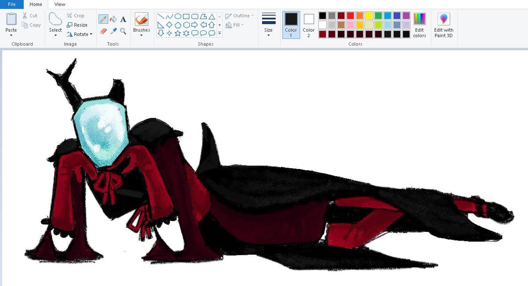Open the Brushes dropdown arrow
Viewport: 528px width, 286px height.
pos(141,35)
